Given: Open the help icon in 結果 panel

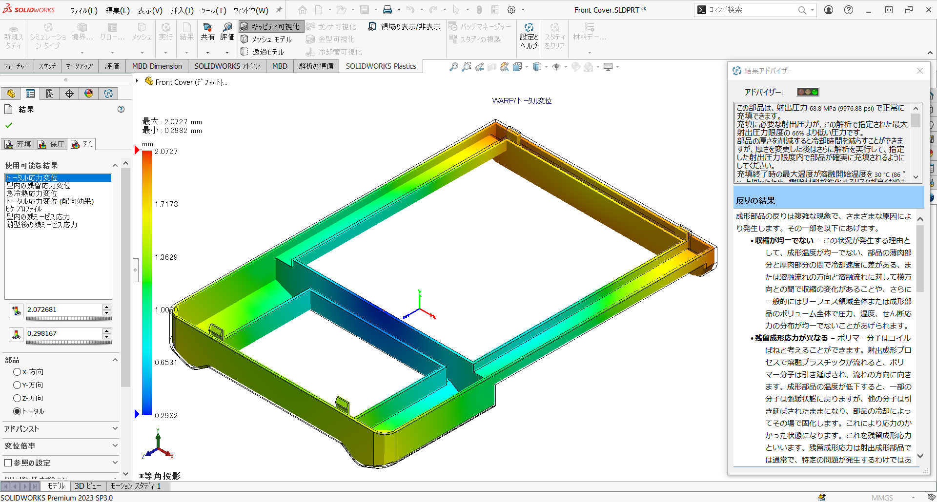Looking at the screenshot, I should pyautogui.click(x=121, y=109).
